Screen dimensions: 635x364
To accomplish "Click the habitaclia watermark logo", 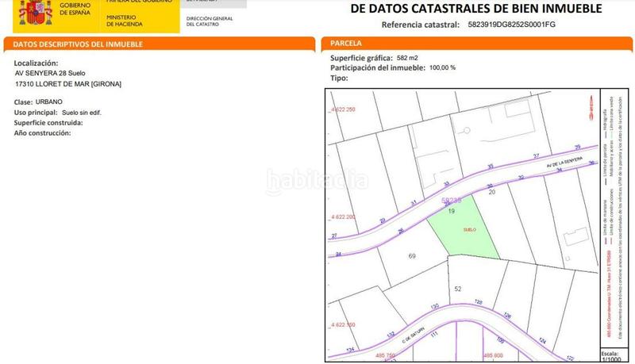I will [x=317, y=181].
